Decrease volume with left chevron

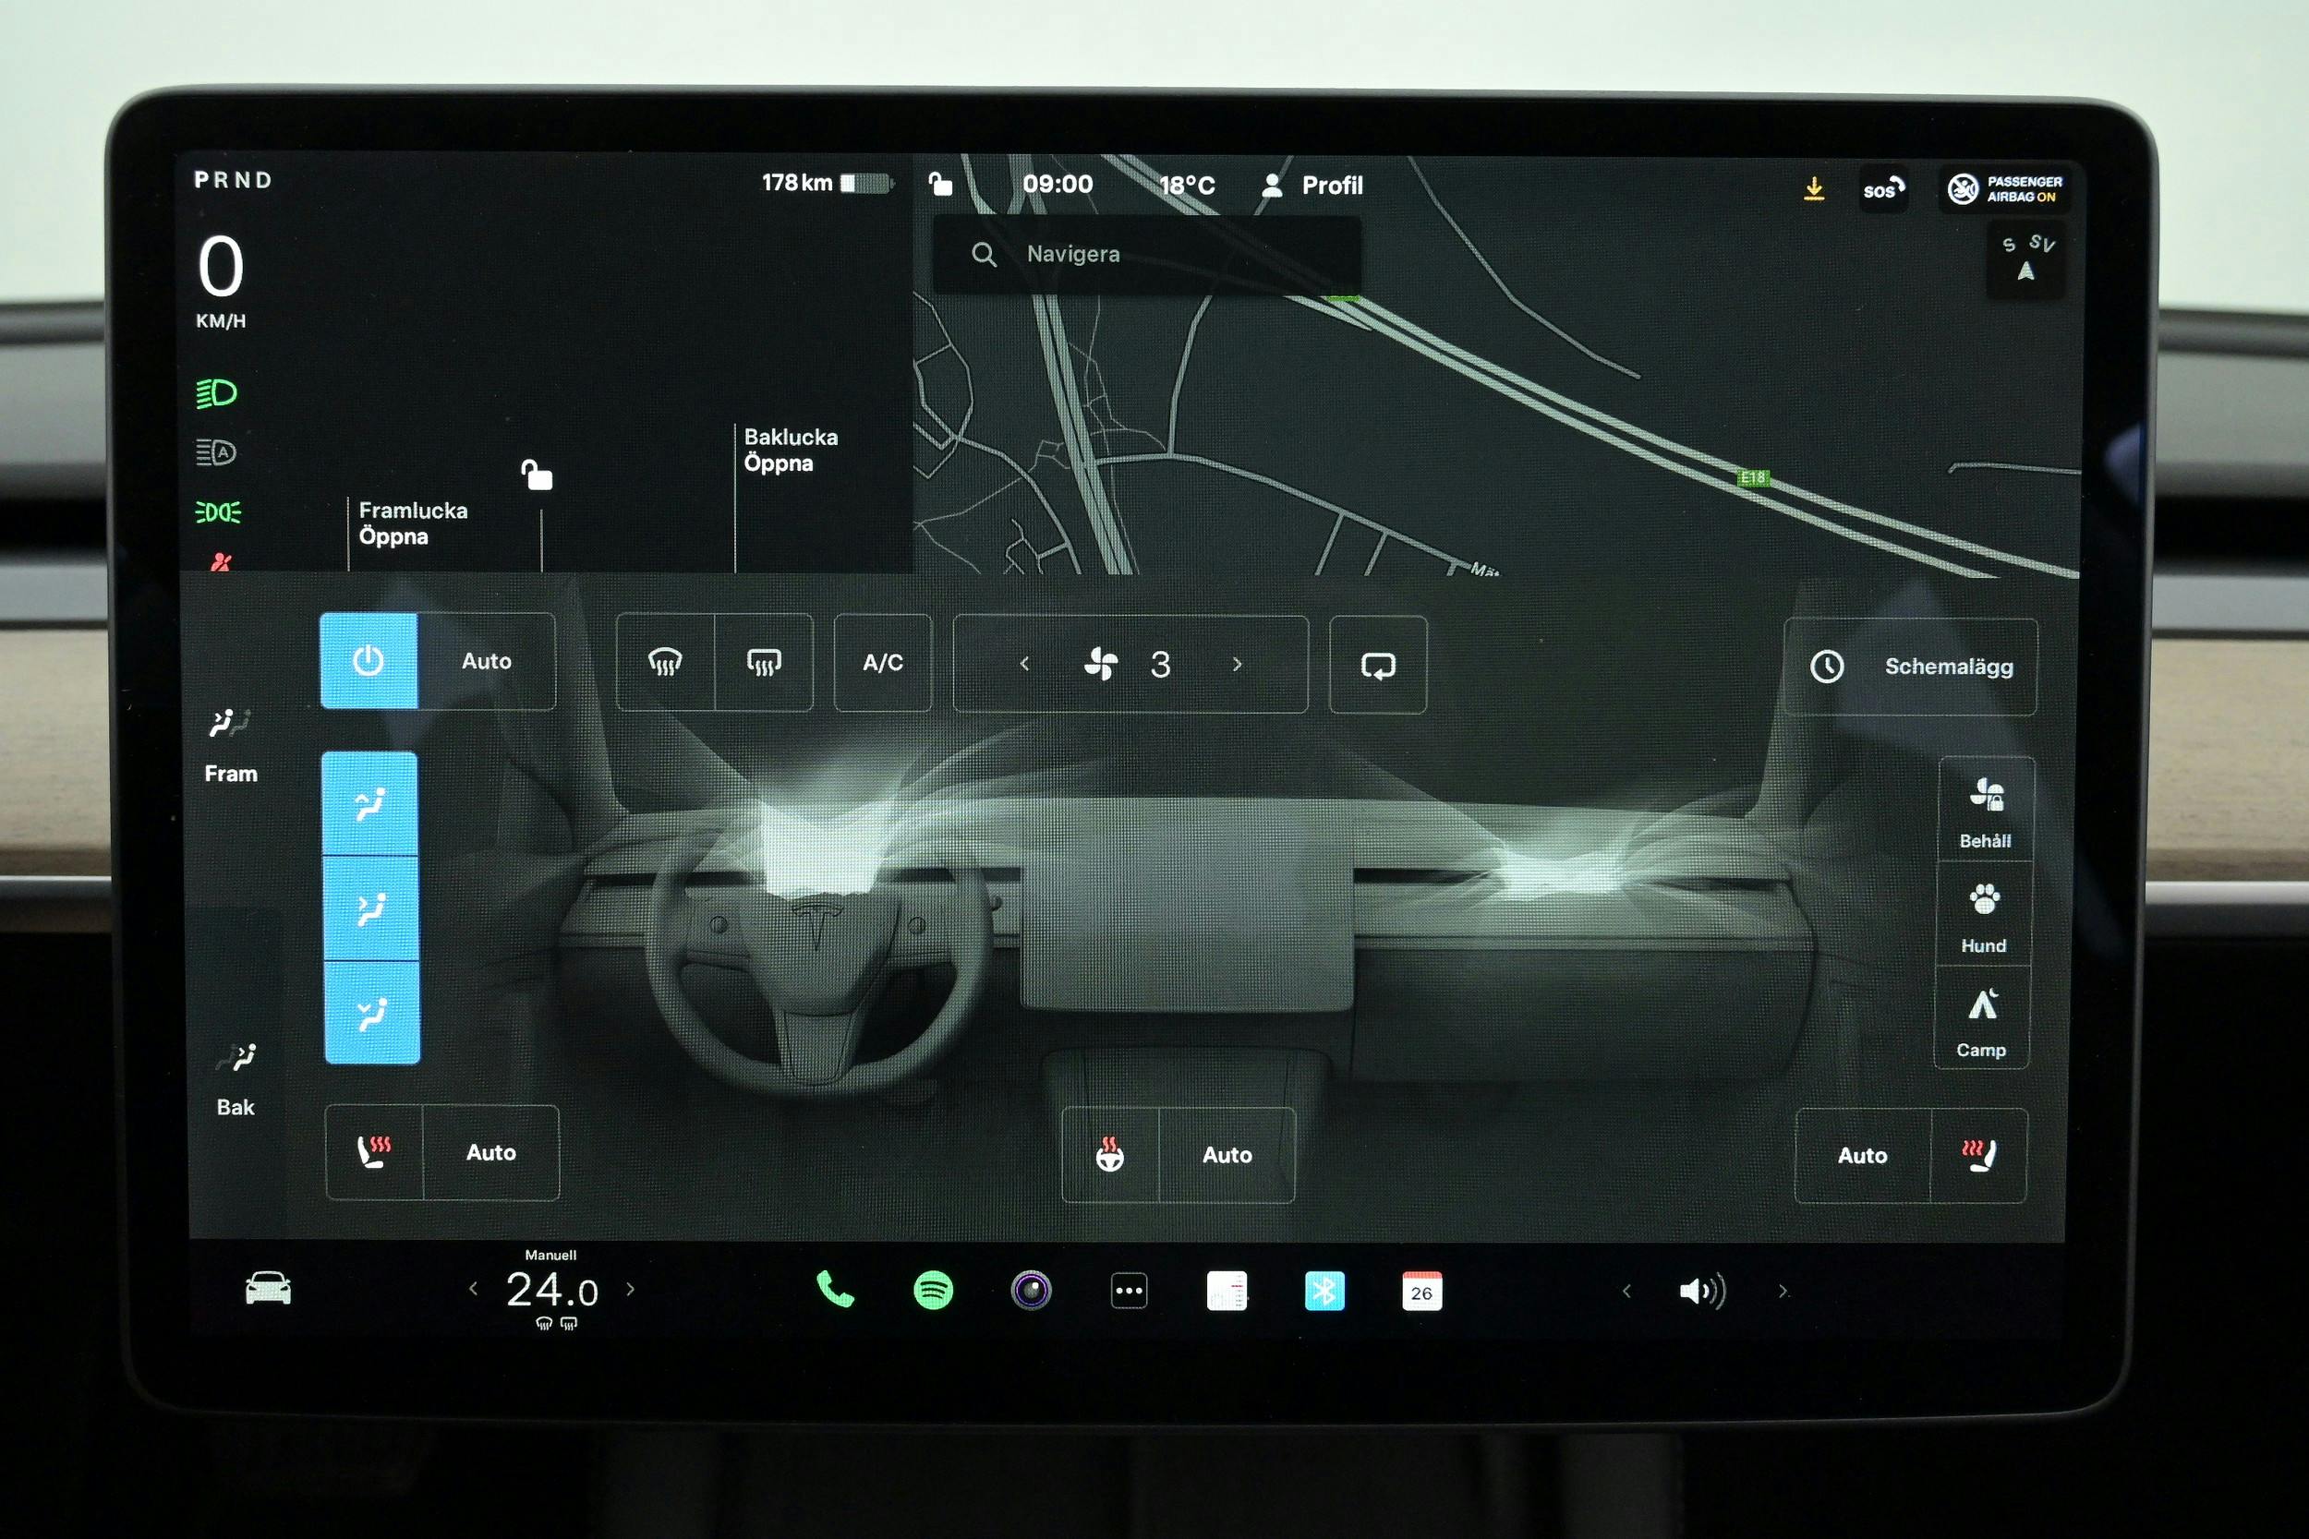(x=1626, y=1291)
